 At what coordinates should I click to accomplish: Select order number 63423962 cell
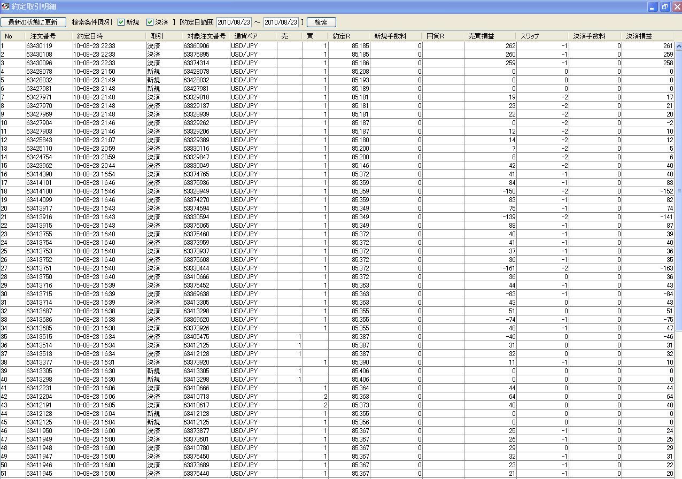[x=49, y=166]
